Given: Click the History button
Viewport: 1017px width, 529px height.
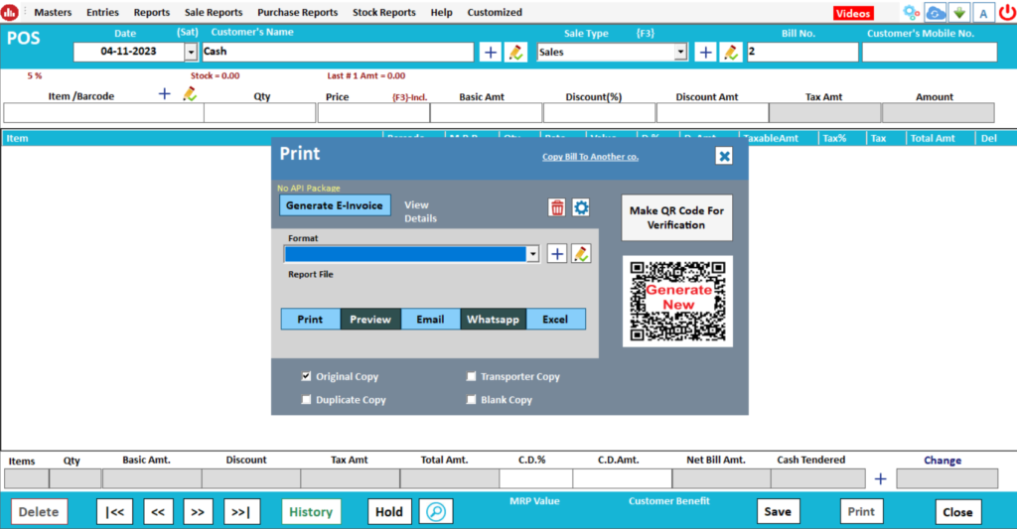Looking at the screenshot, I should pyautogui.click(x=311, y=511).
